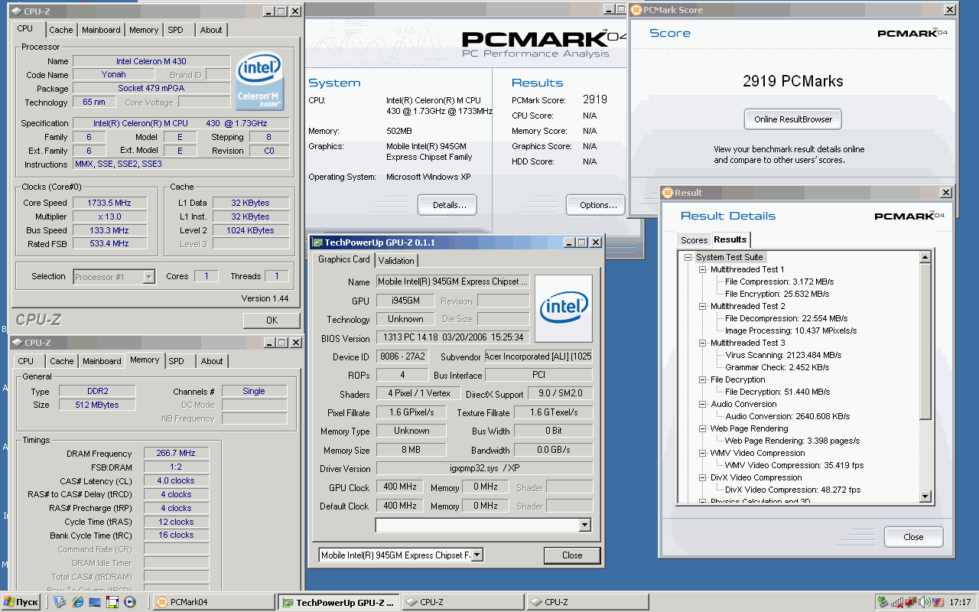Viewport: 979px width, 612px height.
Task: Click the PCMark Score window title icon
Action: (x=636, y=10)
